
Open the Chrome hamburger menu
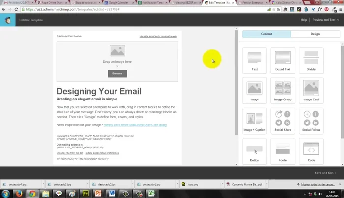point(341,9)
